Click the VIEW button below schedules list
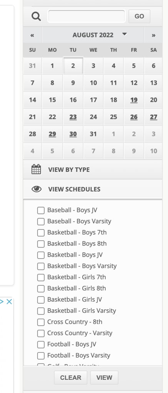The height and width of the screenshot is (393, 168). [x=104, y=378]
